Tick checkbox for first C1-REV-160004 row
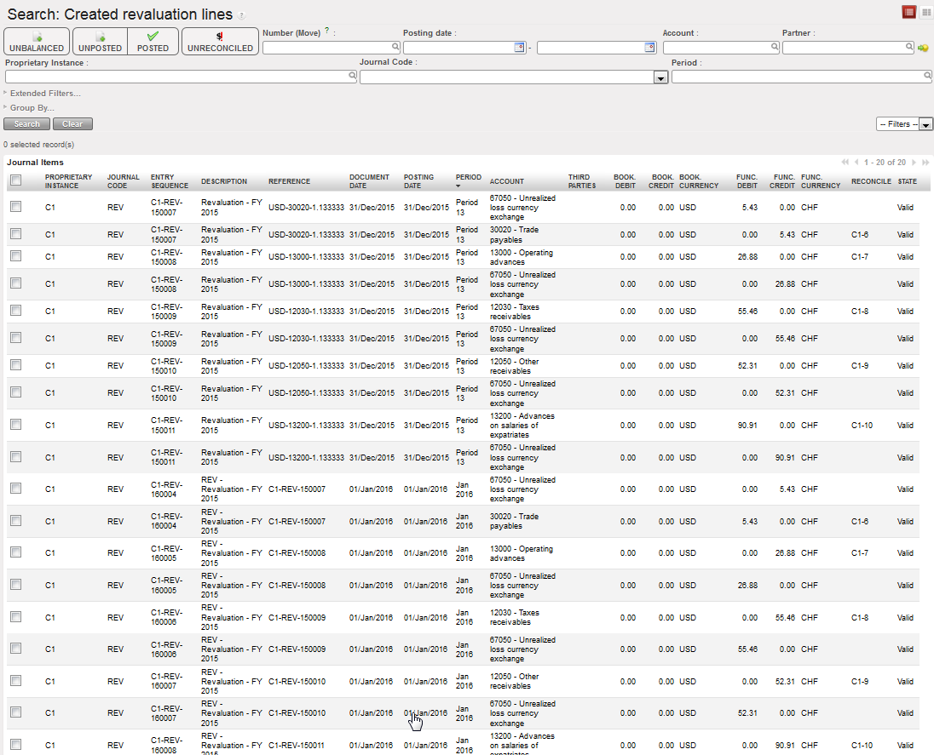The height and width of the screenshot is (755, 934). pyautogui.click(x=15, y=489)
